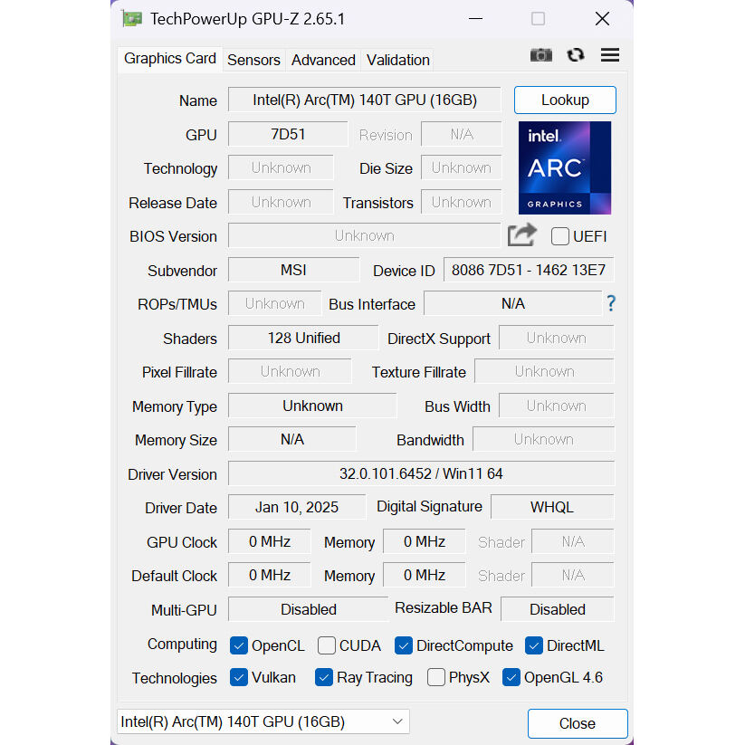
Task: Select the Graphics Card tab
Action: point(169,59)
